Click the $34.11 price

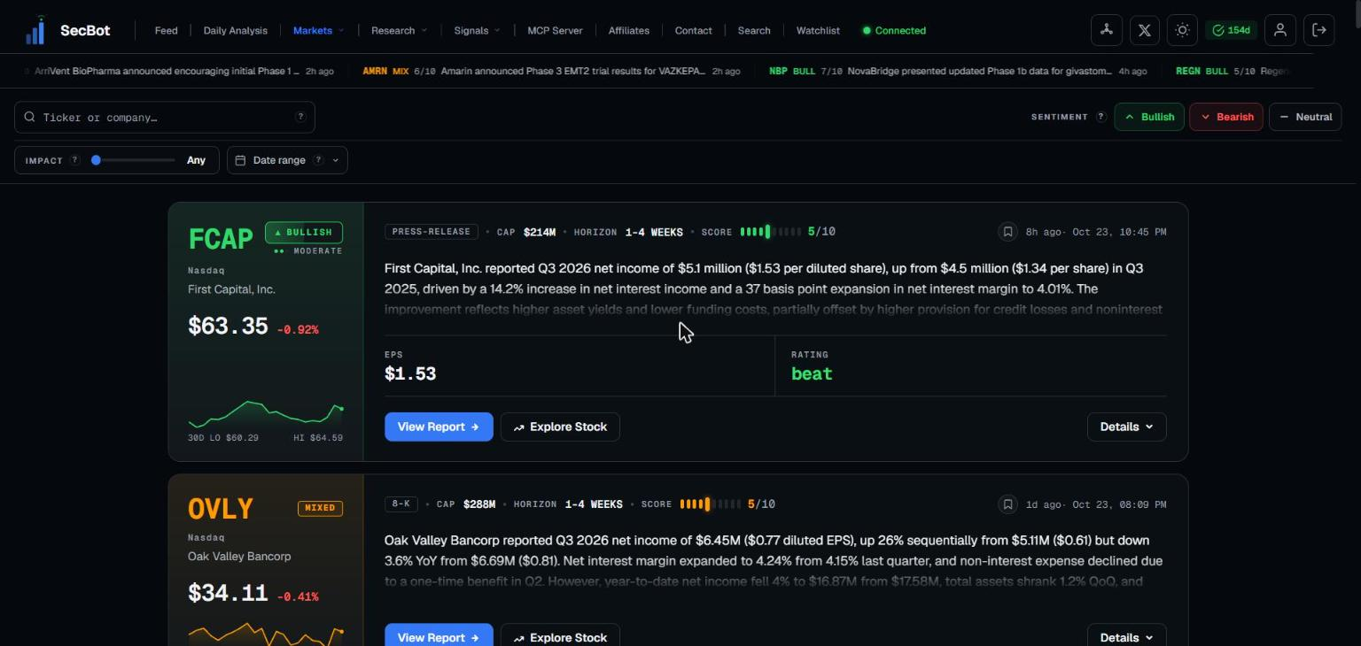point(228,593)
